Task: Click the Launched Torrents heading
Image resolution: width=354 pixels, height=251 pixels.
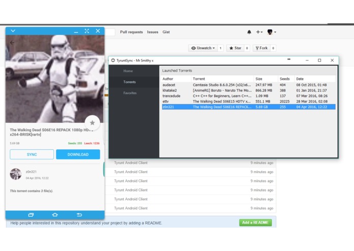Action: coord(177,71)
